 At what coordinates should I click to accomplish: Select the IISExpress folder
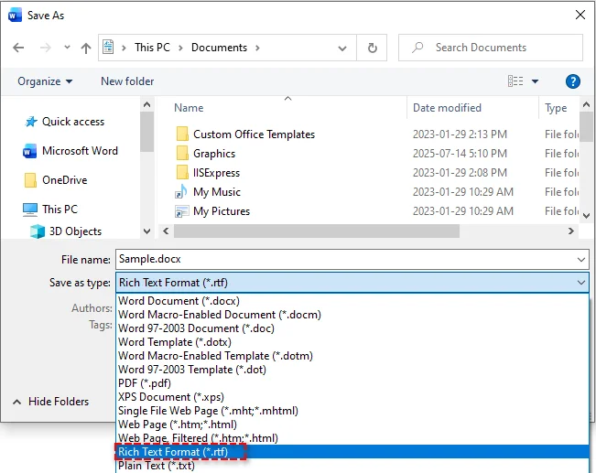[x=216, y=173]
